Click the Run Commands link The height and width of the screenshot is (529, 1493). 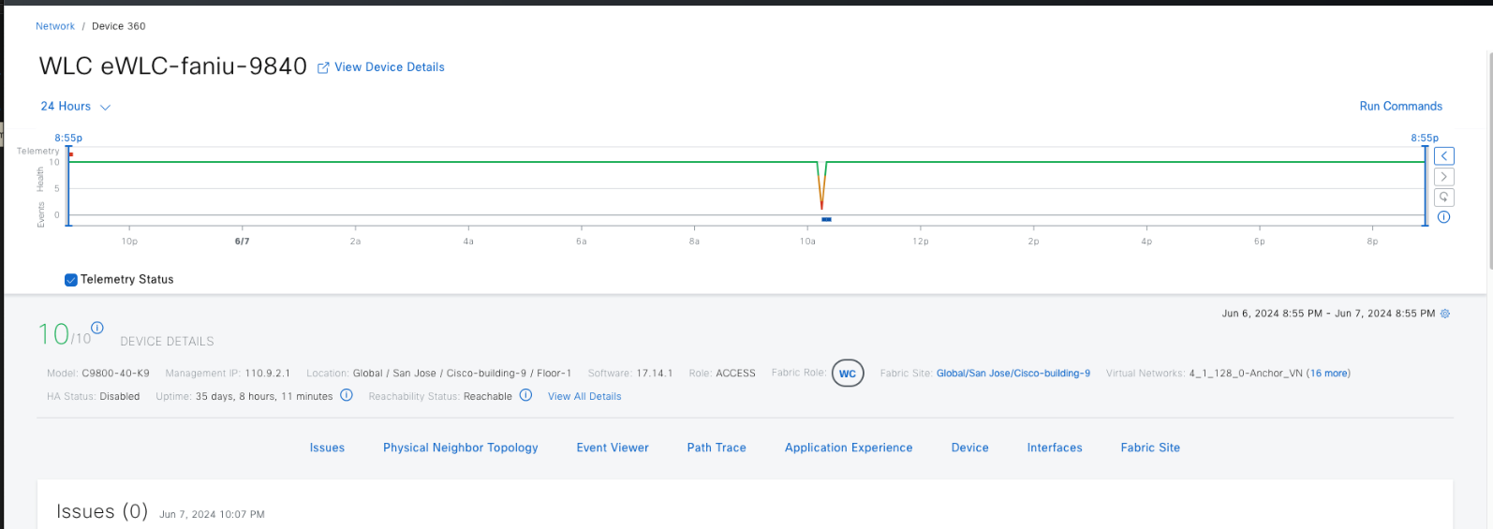click(x=1400, y=107)
